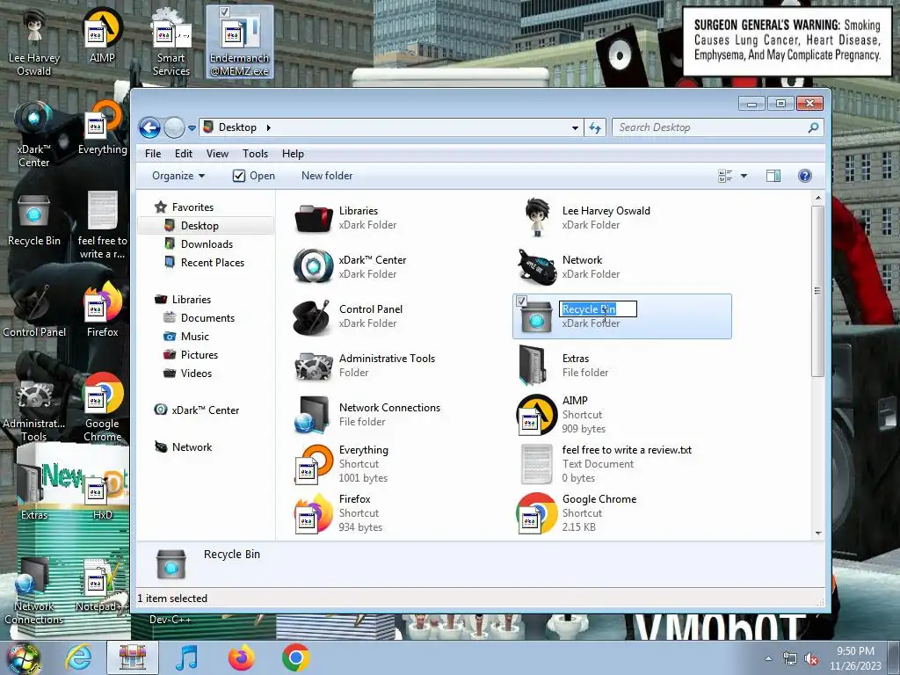Click the explorer Back navigation arrow
This screenshot has height=675, width=900.
pyautogui.click(x=149, y=127)
